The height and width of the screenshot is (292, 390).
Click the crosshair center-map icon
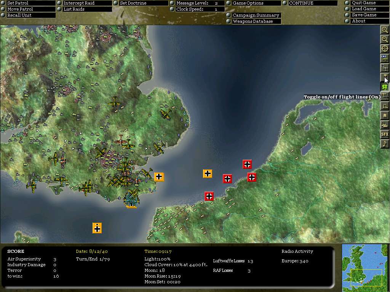coord(385,49)
